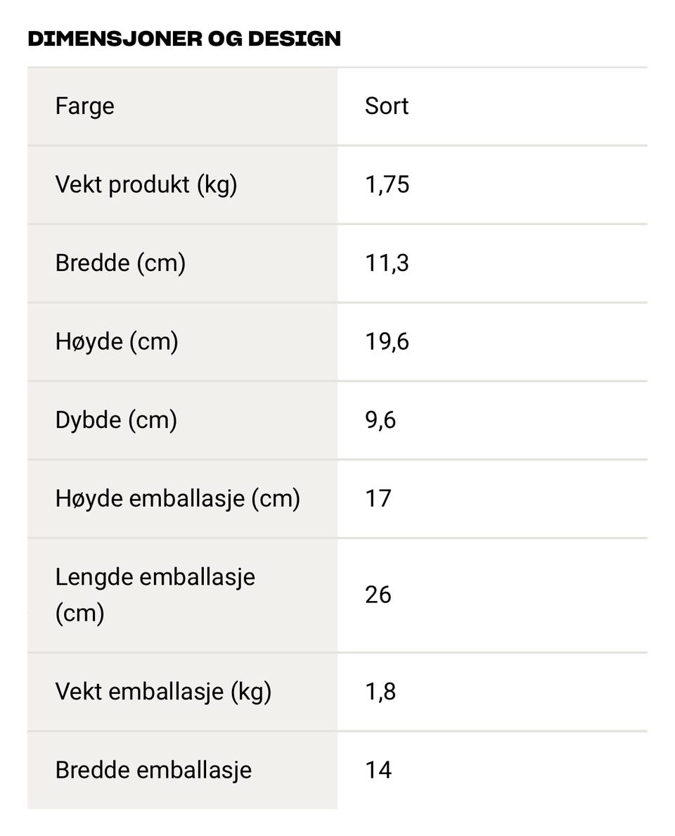This screenshot has height=836, width=675.
Task: Click the 'Vekt produkt (kg)' label
Action: click(146, 185)
